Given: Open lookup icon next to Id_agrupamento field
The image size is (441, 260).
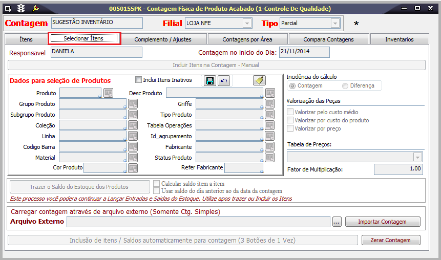Looking at the screenshot, I should (270, 136).
